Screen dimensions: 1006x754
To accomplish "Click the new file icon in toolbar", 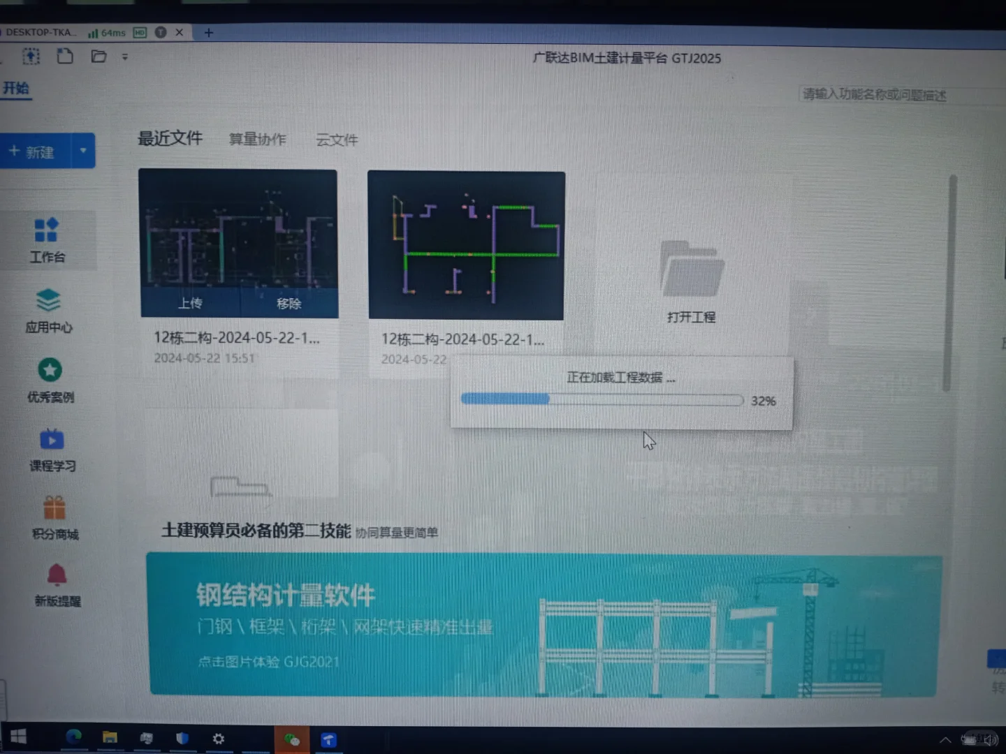I will pos(65,57).
